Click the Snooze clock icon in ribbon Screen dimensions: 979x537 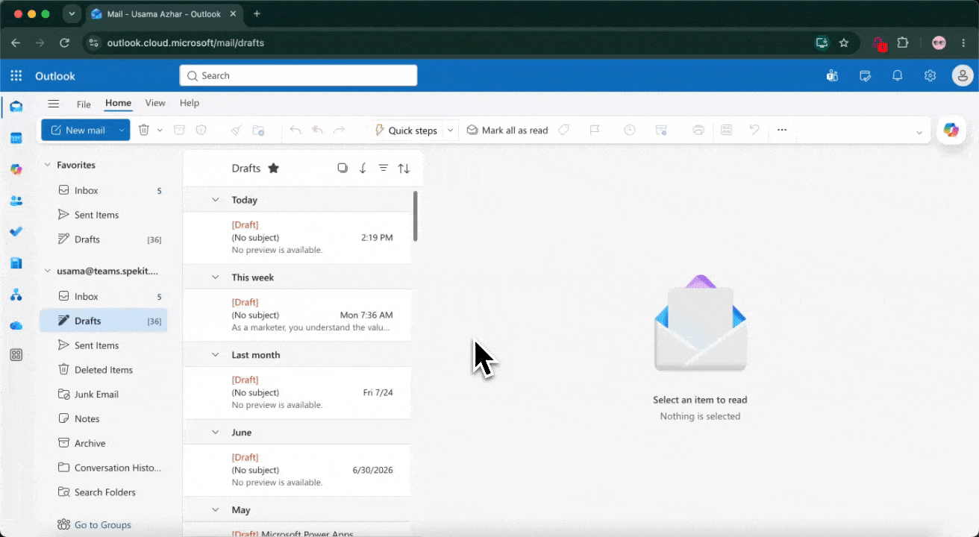point(630,130)
